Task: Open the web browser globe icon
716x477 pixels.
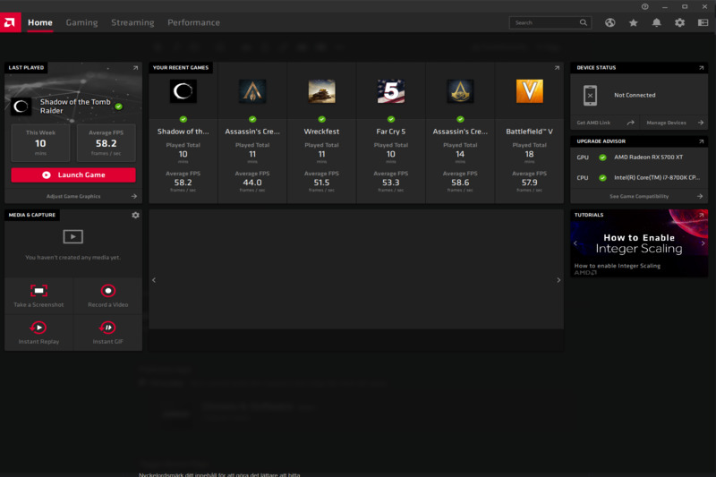Action: pyautogui.click(x=609, y=22)
